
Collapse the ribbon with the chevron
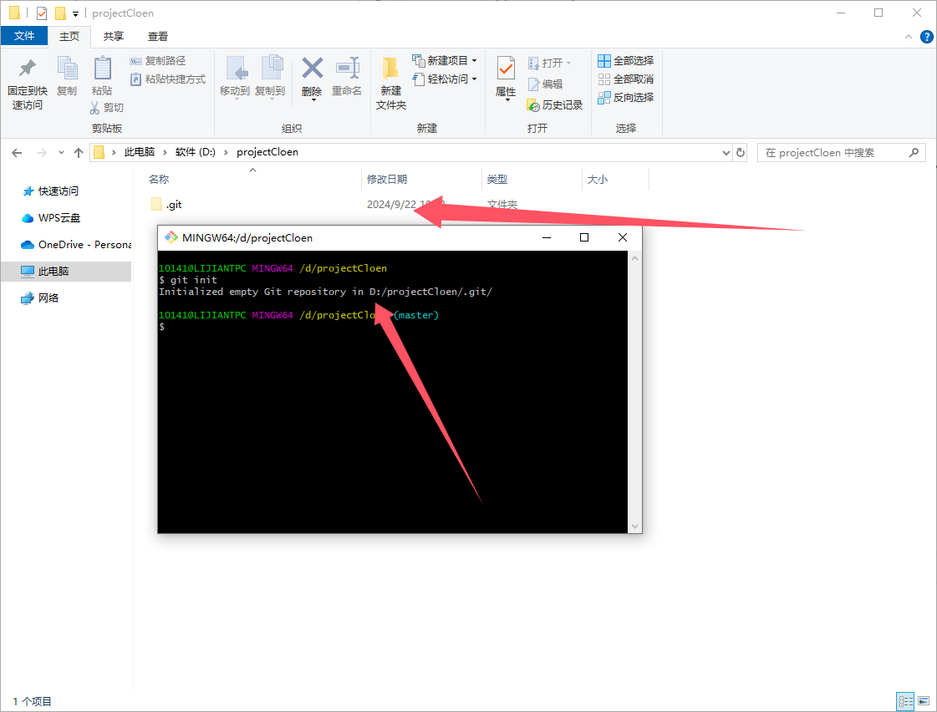[909, 37]
